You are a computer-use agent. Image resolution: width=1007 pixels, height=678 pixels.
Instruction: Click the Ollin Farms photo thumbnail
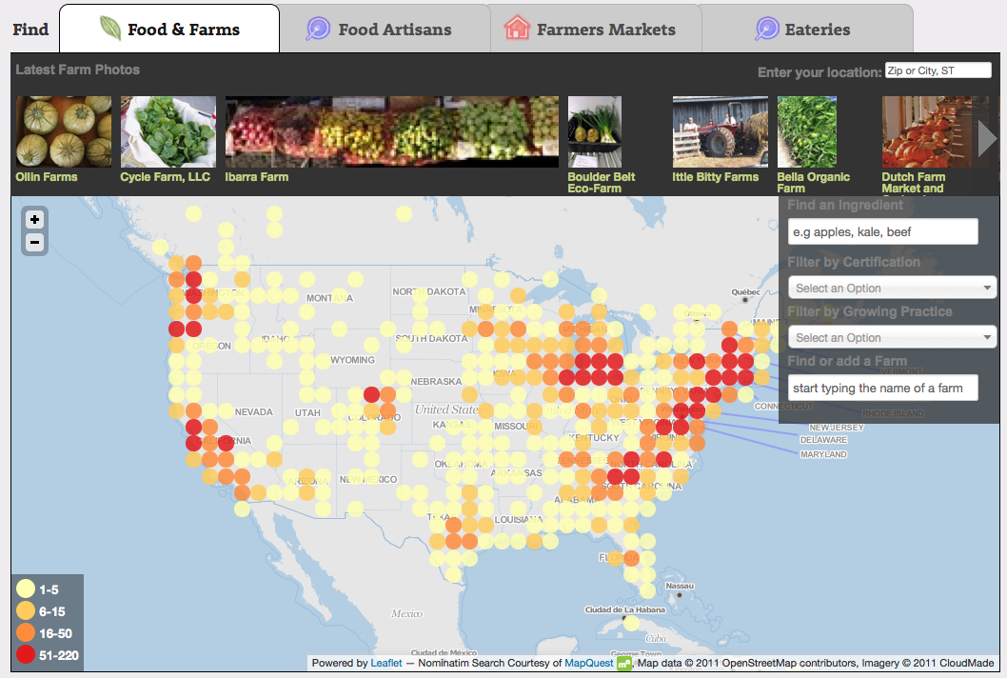point(63,130)
